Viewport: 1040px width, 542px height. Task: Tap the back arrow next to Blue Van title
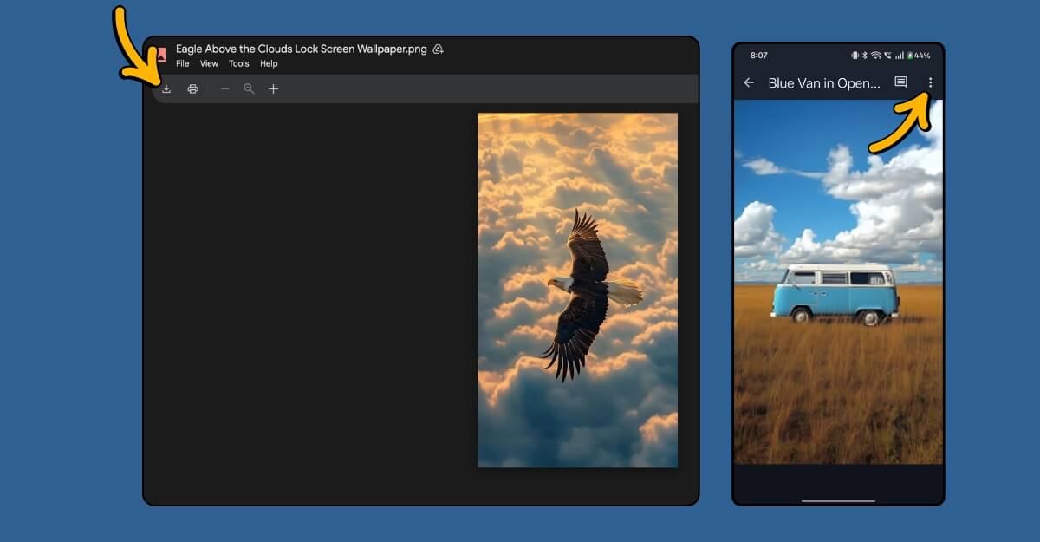click(x=748, y=82)
